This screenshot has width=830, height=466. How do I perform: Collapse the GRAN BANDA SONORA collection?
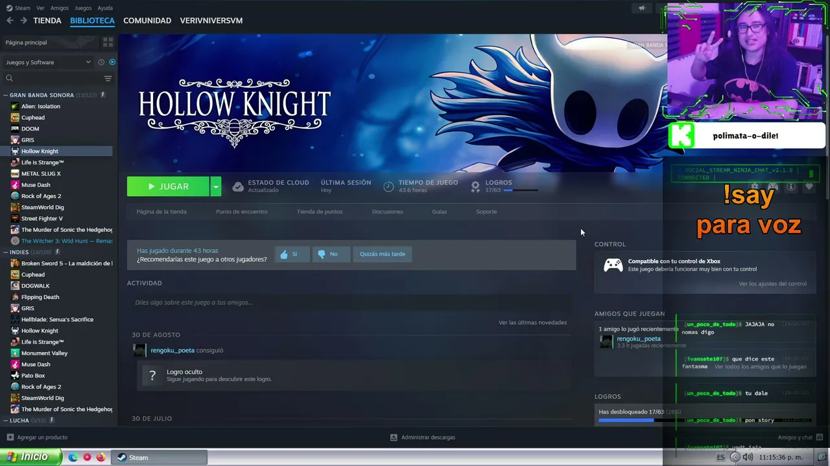pos(6,95)
